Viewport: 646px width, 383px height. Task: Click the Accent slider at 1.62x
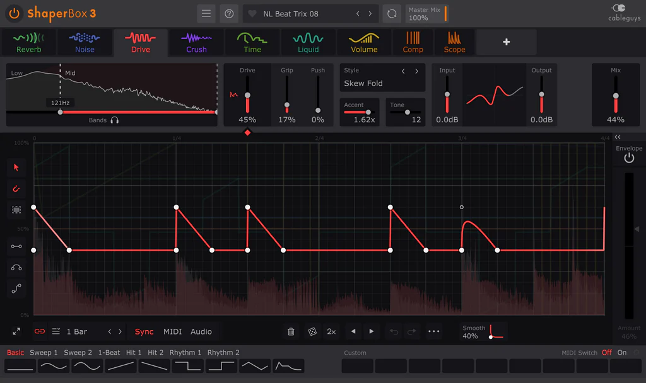368,112
